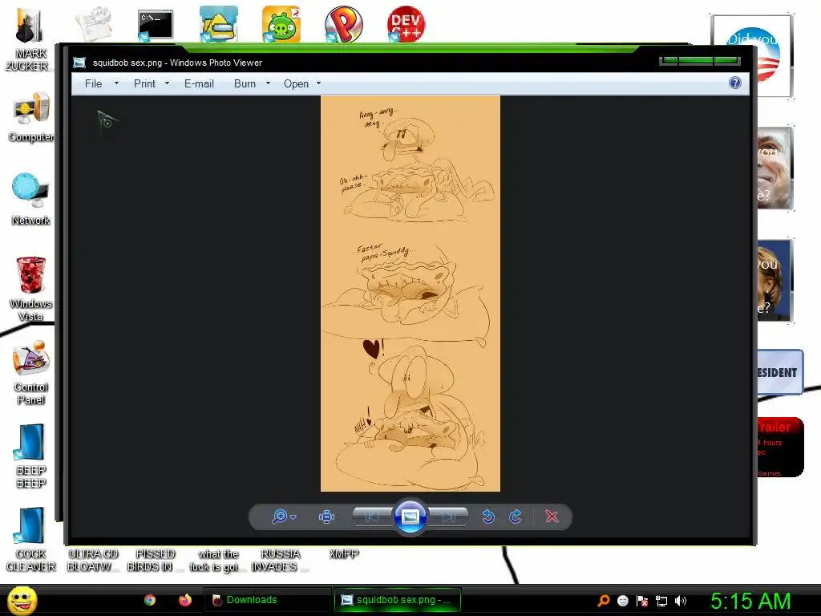Select the Control Panel desktop icon

point(31,373)
